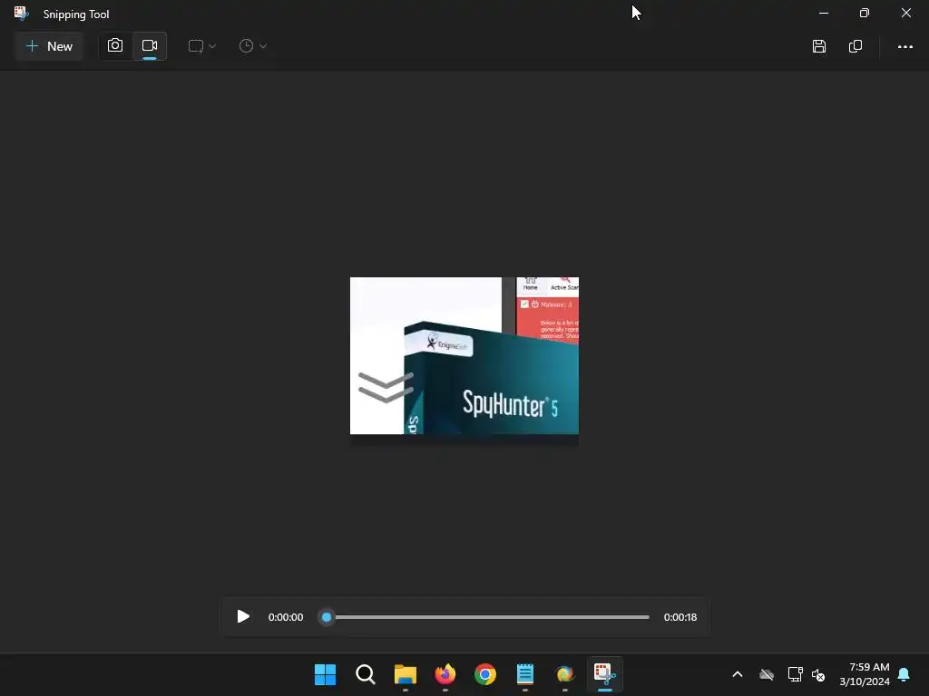
Task: Open Google Chrome from the taskbar
Action: point(485,674)
